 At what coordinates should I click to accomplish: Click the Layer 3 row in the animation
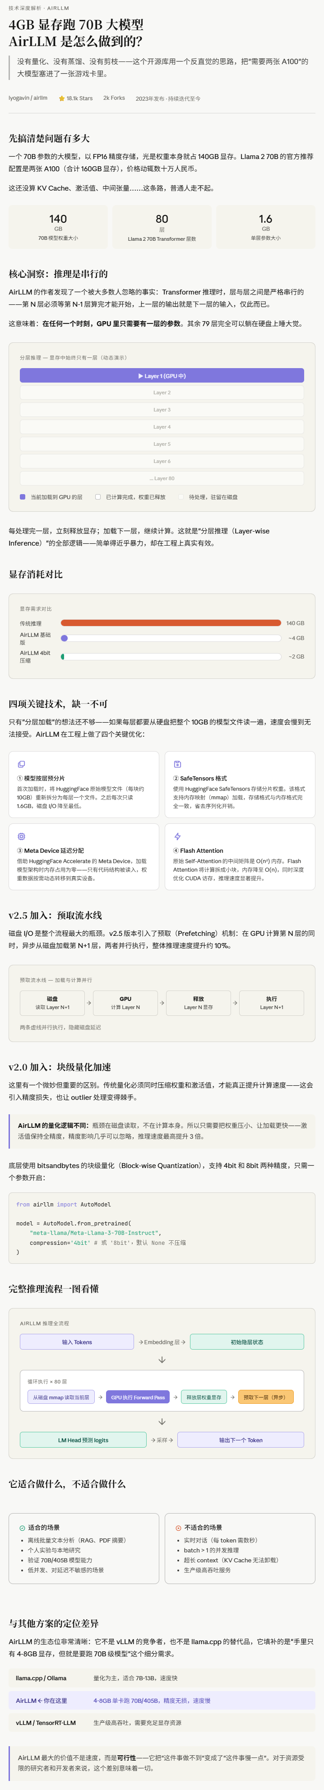(x=162, y=410)
